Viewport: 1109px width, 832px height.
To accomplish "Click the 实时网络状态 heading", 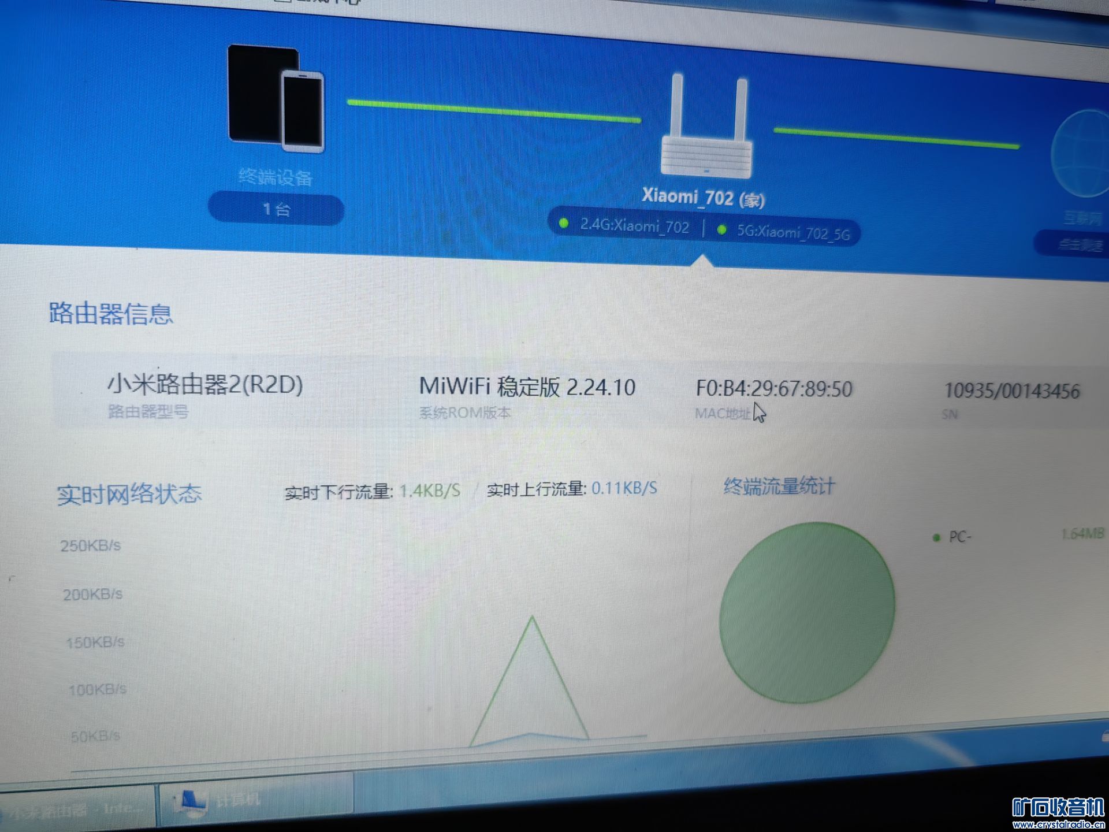I will [129, 495].
